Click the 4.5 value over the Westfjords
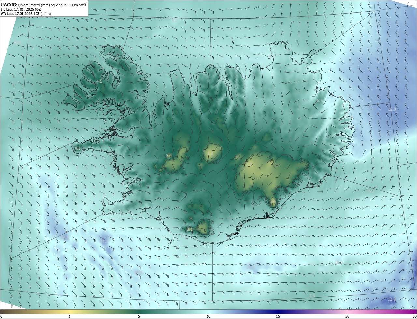 click(99, 81)
